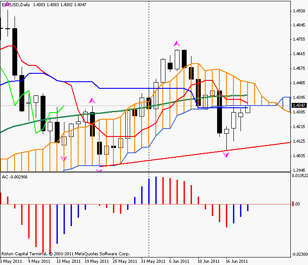Click the 31 May 2011 date label
The image size is (308, 265).
coord(153,261)
